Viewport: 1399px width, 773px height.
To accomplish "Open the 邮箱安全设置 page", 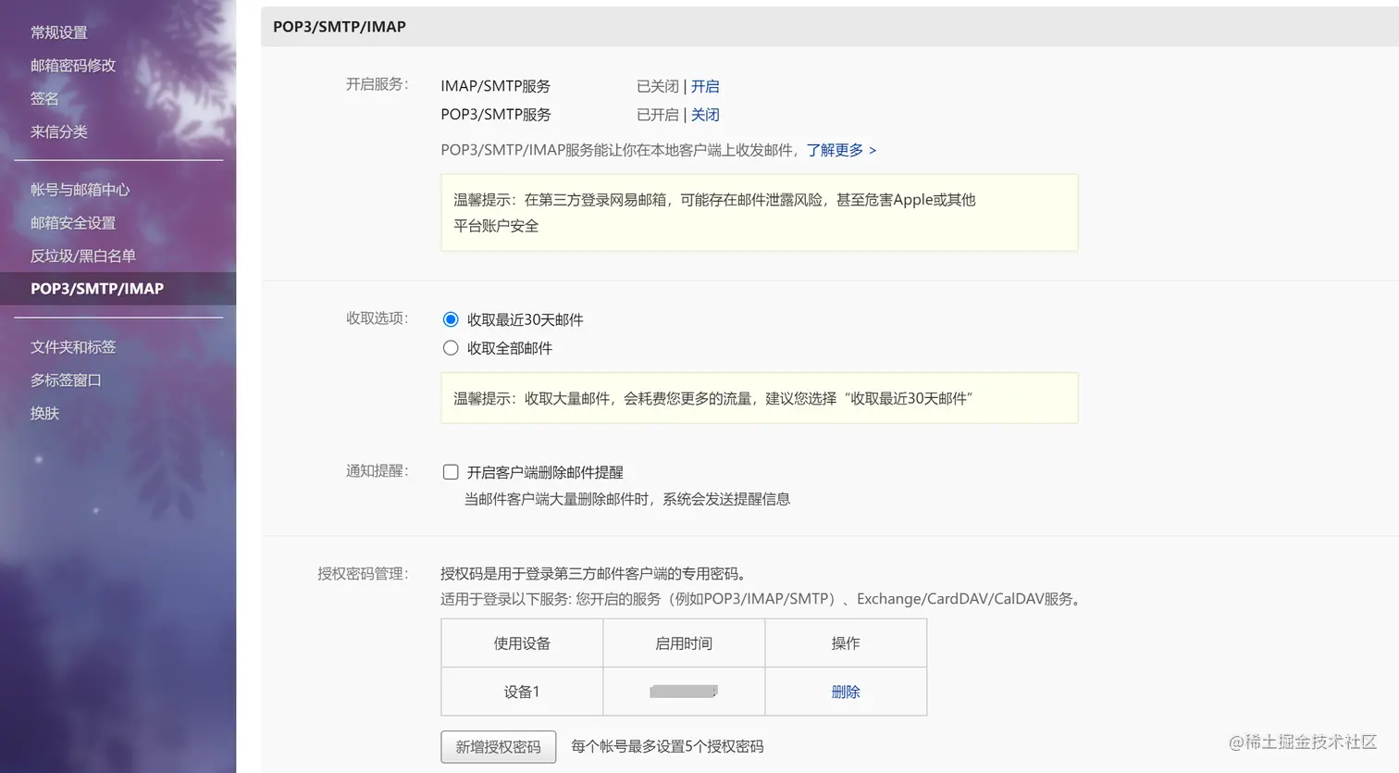I will tap(72, 222).
